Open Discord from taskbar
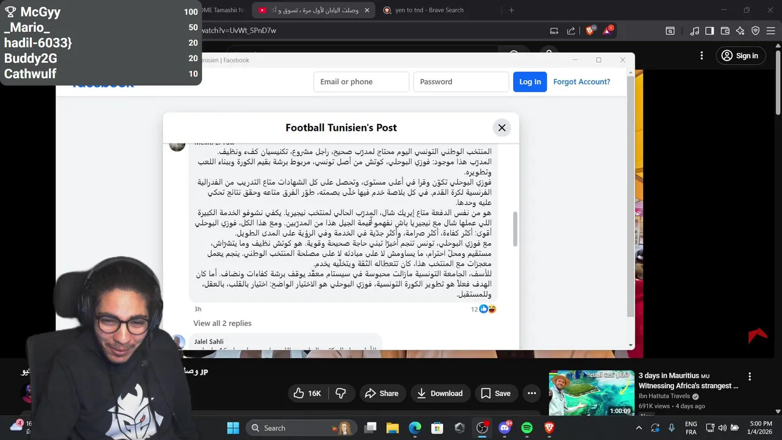The image size is (782, 440). 505,428
